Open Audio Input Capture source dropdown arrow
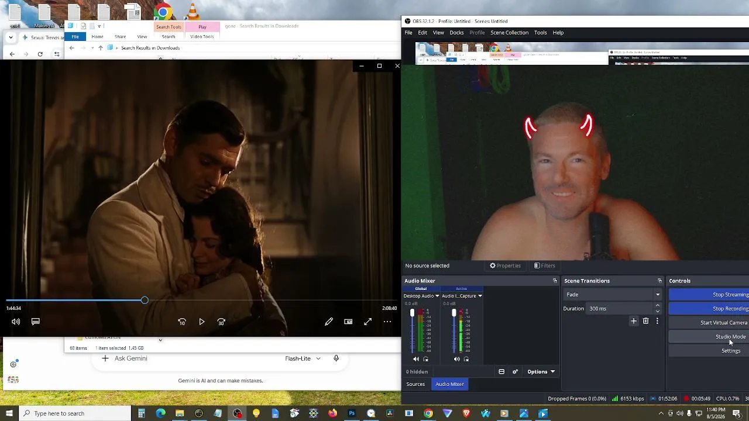 pyautogui.click(x=480, y=296)
